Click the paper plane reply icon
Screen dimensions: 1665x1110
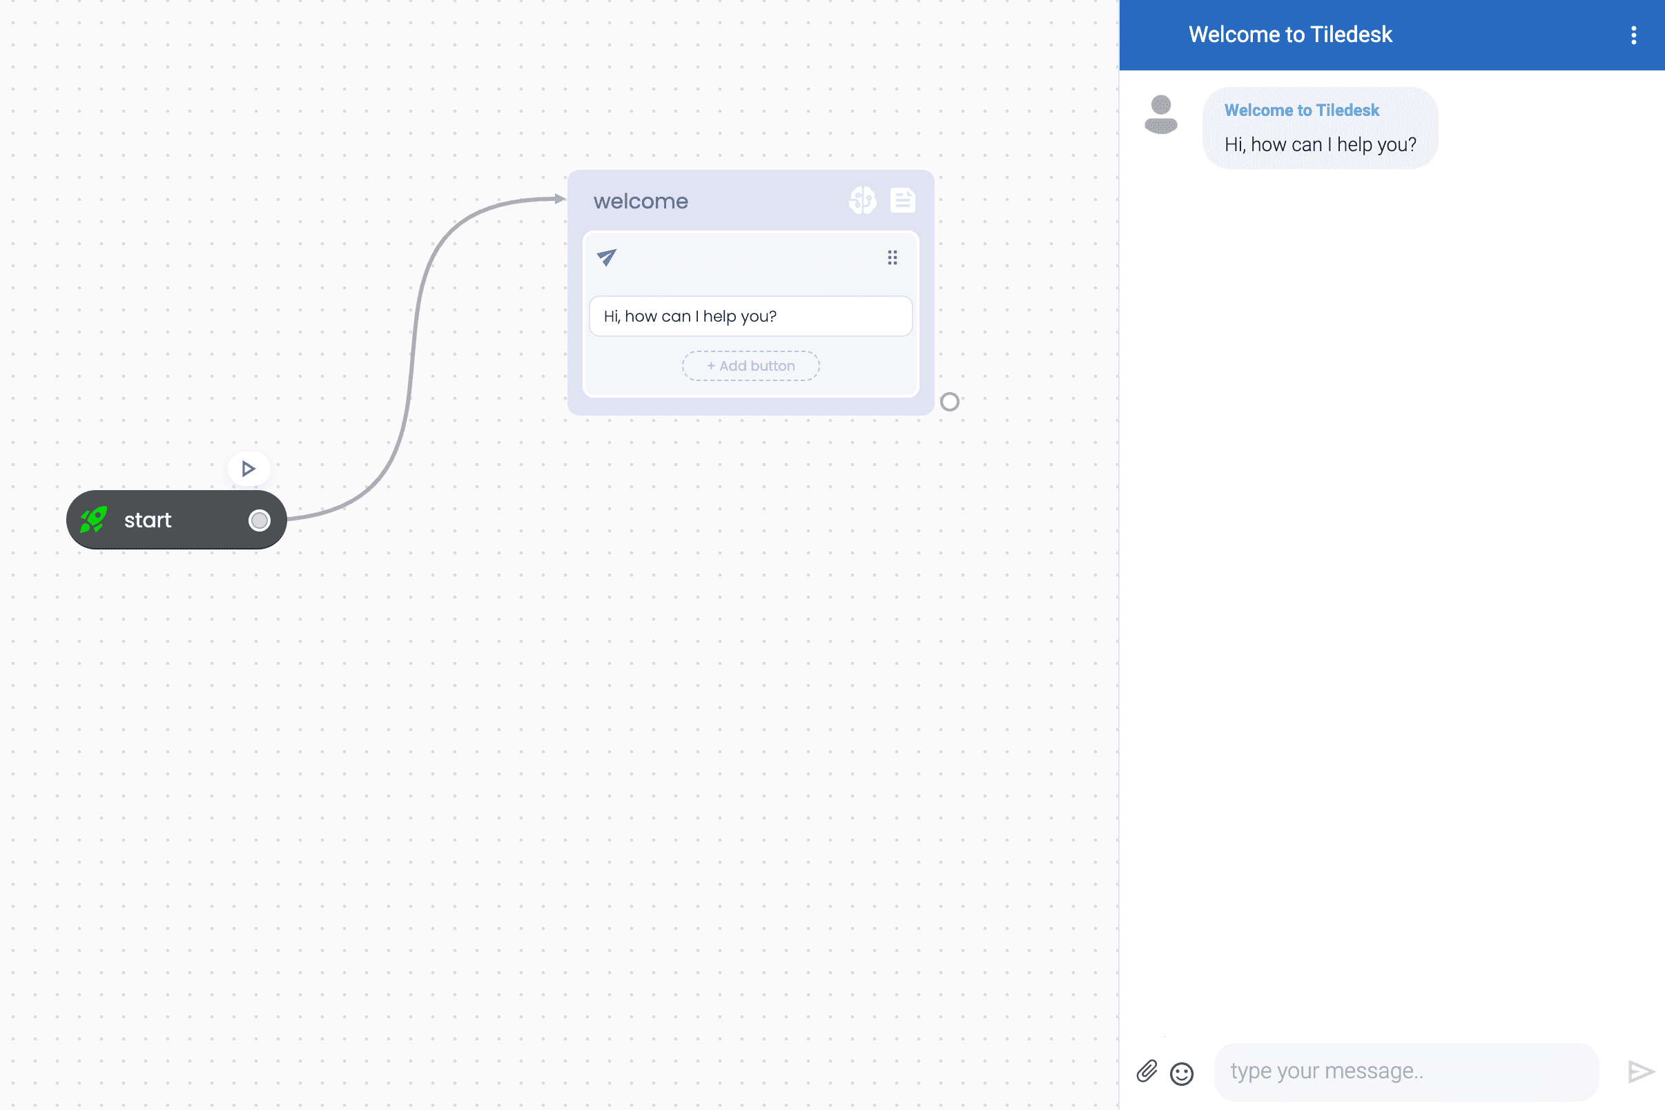click(607, 257)
